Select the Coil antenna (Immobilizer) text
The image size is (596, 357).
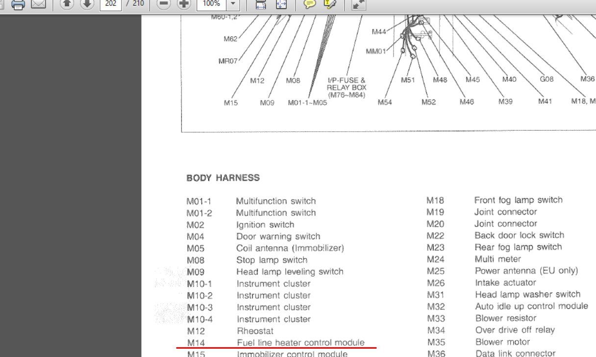tap(290, 248)
